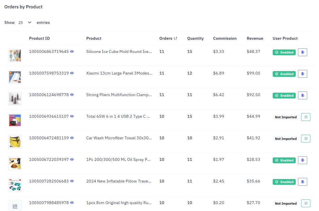
Task: Click product name 1pcs 8cm Original high quality
Action: click(x=119, y=203)
